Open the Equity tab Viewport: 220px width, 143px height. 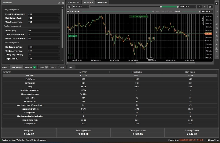click(x=5, y=67)
